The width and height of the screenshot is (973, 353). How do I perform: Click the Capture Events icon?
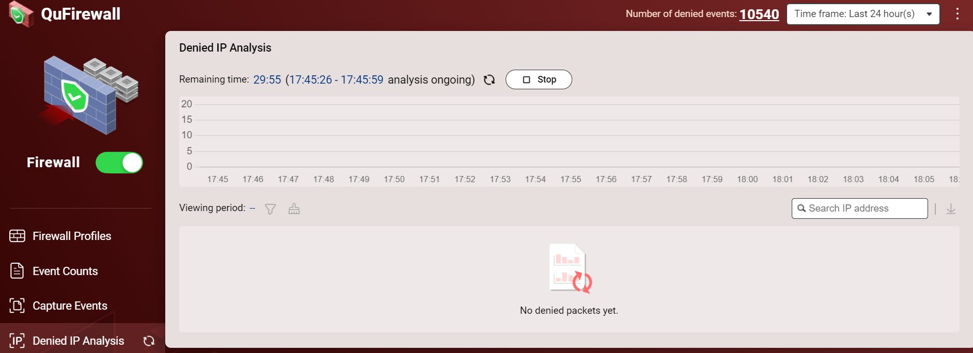[17, 306]
